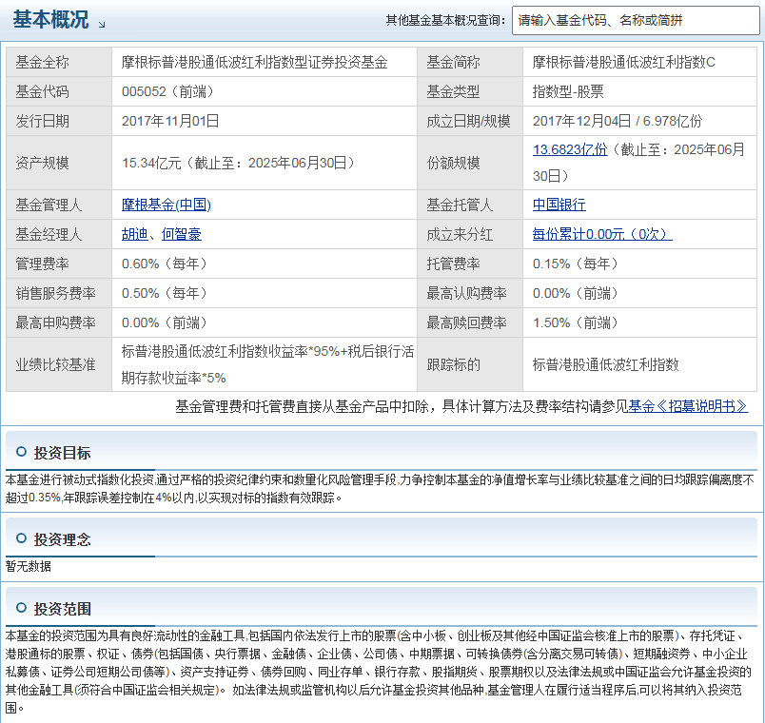Click the 投资范围 section heading
Viewport: 765px width, 723px height.
62,609
